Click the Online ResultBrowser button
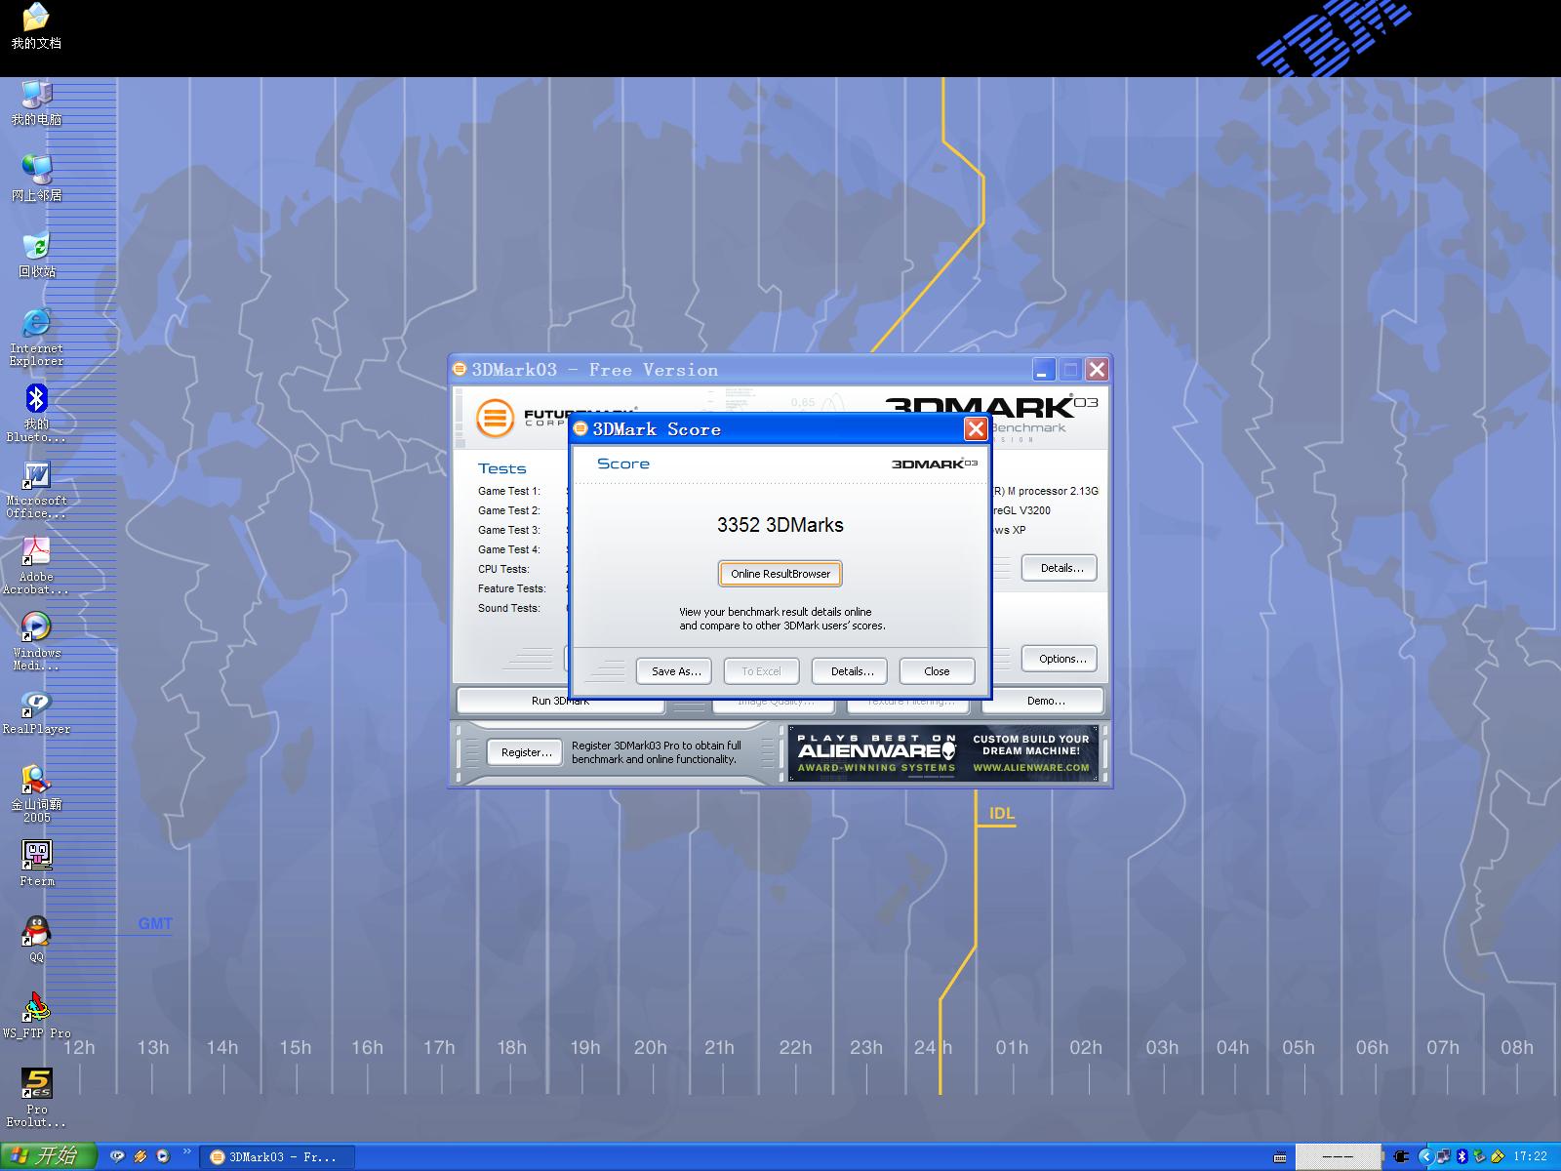1561x1171 pixels. pos(780,574)
